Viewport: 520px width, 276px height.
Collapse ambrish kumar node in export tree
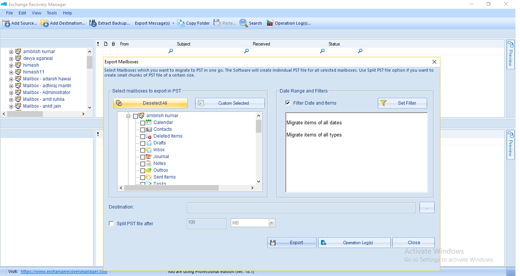pos(128,116)
